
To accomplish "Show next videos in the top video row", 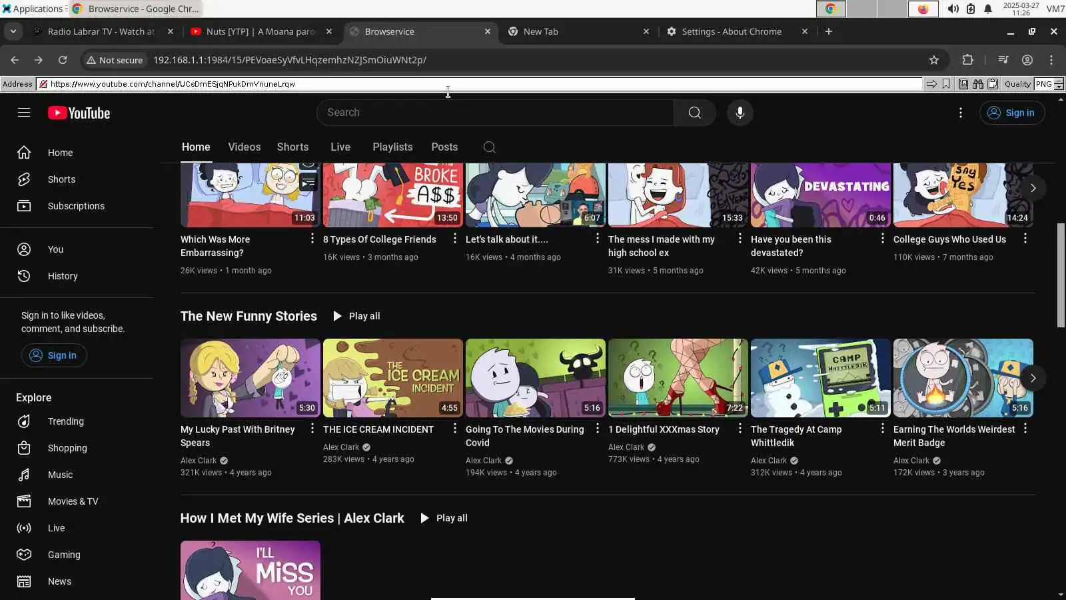I will [x=1033, y=188].
